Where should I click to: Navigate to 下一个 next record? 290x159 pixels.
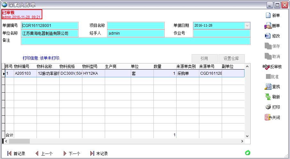coord(65,154)
